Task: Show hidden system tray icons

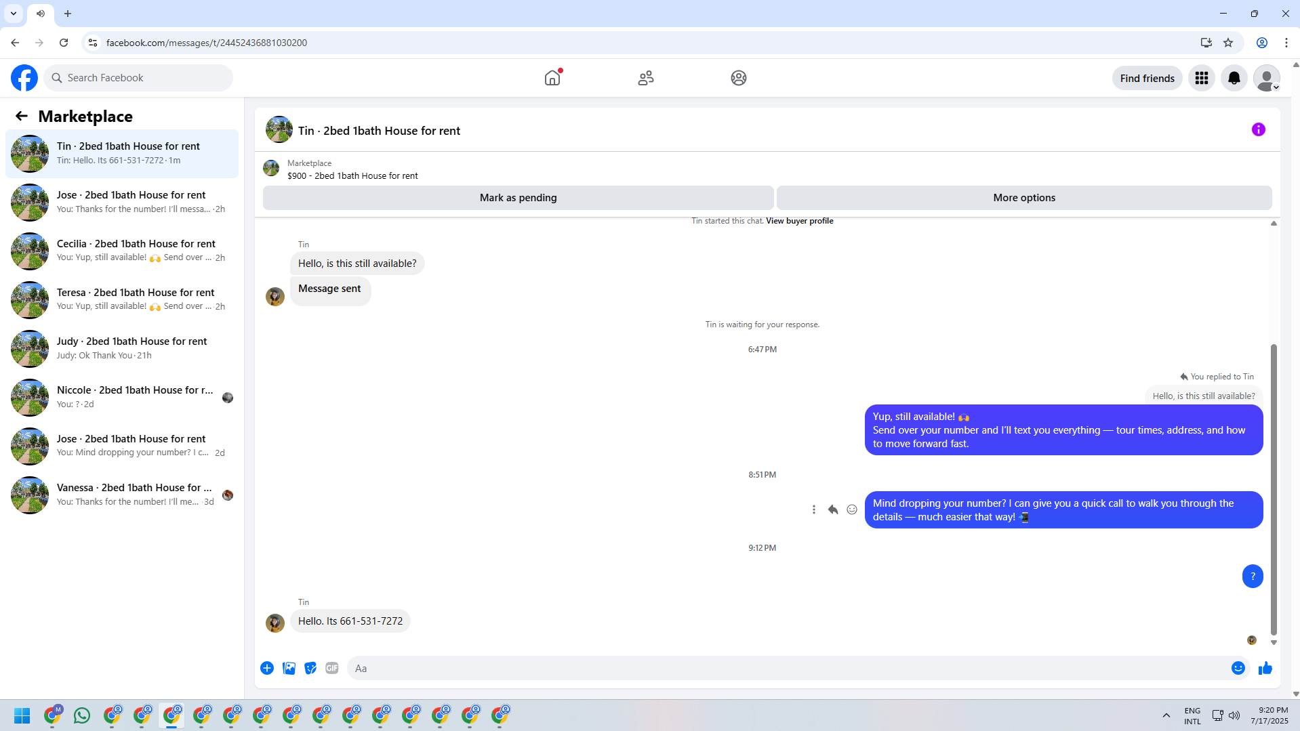Action: click(x=1166, y=715)
